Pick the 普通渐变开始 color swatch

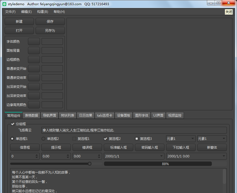tap(34, 68)
